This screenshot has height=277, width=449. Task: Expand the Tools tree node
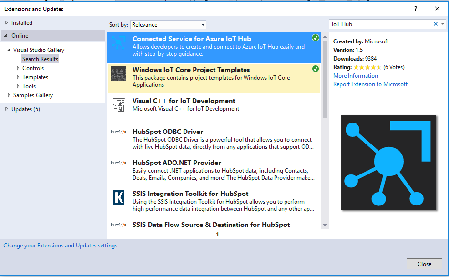point(18,86)
